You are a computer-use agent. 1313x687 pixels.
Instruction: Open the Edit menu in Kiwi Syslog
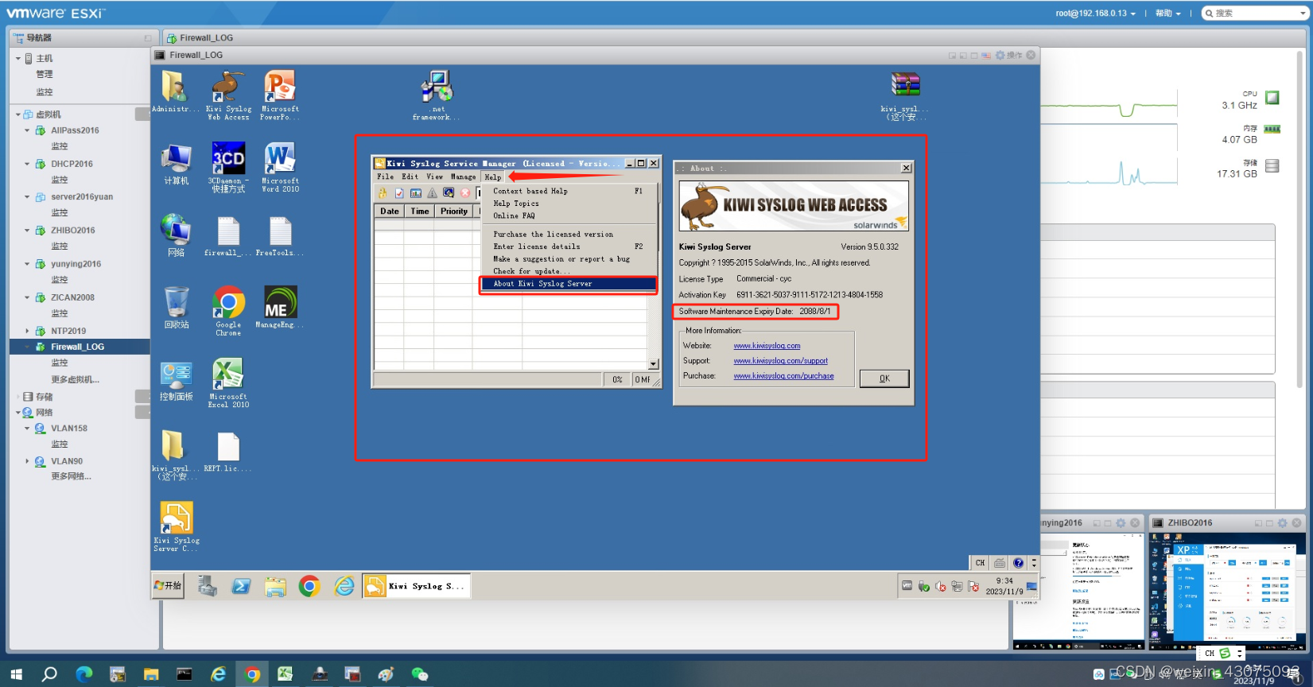410,177
